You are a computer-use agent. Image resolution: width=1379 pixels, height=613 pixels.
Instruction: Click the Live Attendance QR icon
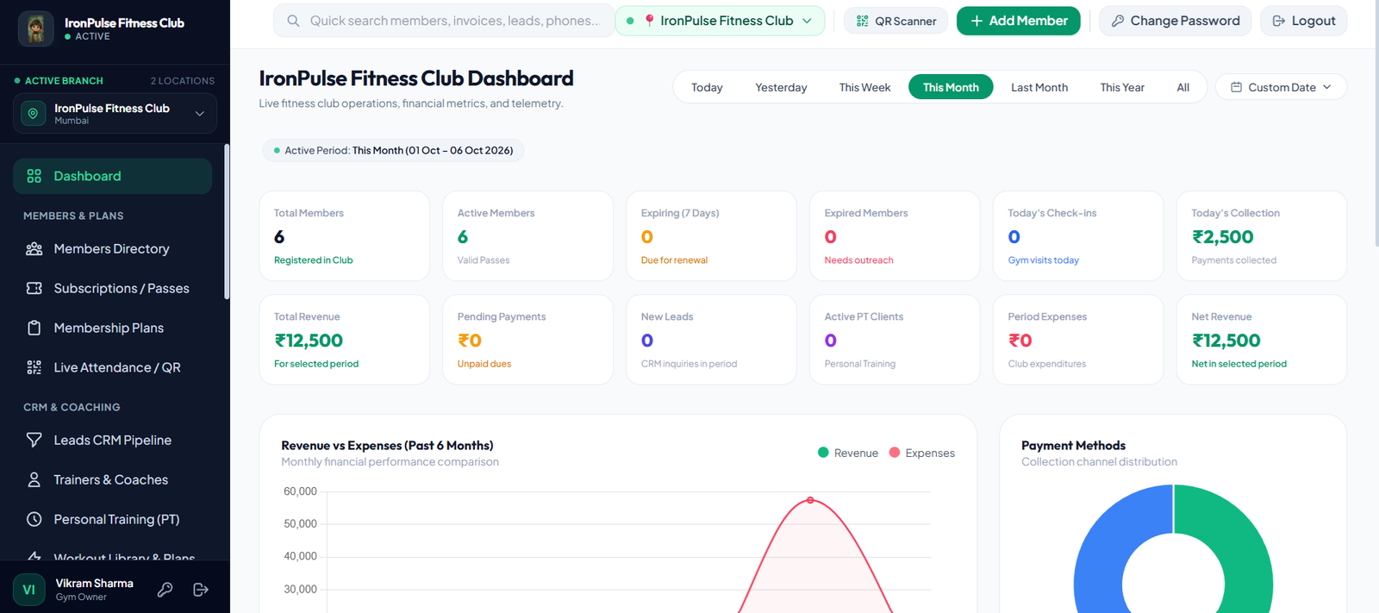tap(34, 367)
